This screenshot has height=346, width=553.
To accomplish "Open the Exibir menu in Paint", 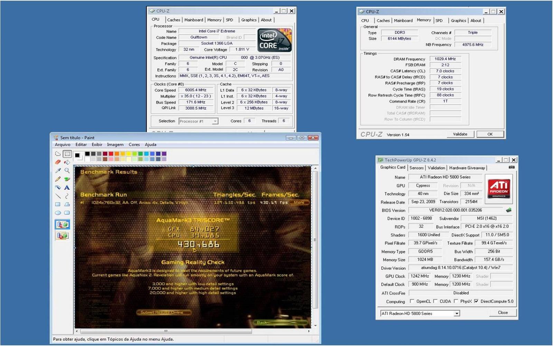I will [97, 145].
